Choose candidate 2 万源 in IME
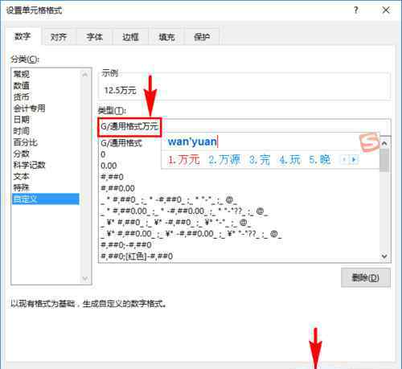This screenshot has height=369, width=402. pos(224,160)
